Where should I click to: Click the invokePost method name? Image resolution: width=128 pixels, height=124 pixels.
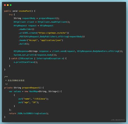pos(25,11)
